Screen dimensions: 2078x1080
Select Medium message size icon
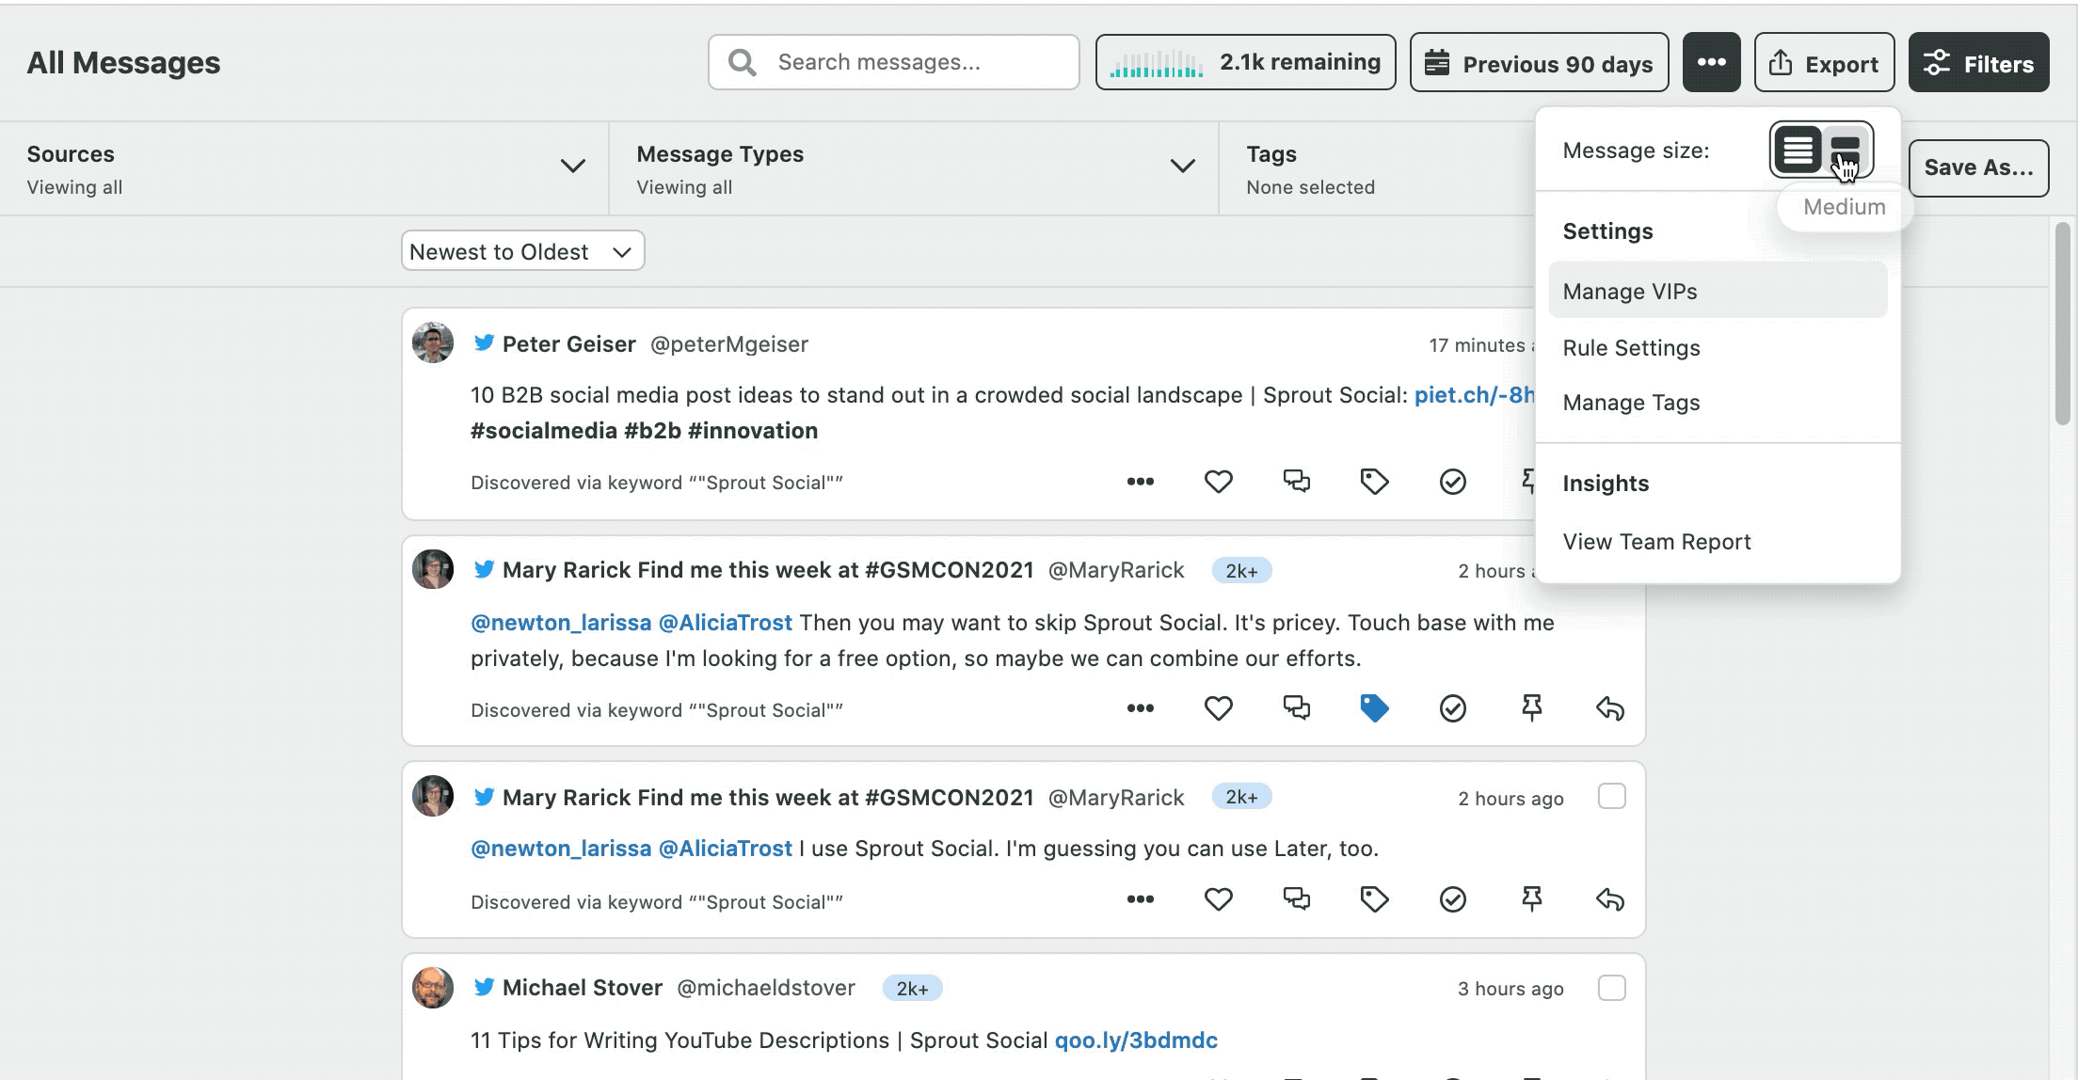pos(1846,150)
